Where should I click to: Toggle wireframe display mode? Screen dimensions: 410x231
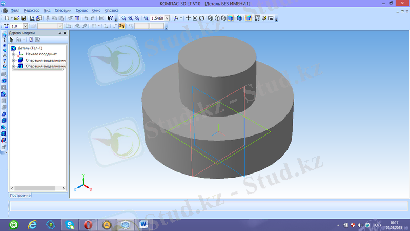coord(210,18)
